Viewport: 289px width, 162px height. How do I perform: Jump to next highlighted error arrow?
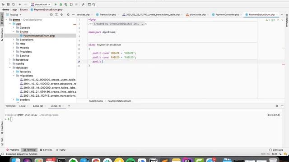[x=282, y=20]
